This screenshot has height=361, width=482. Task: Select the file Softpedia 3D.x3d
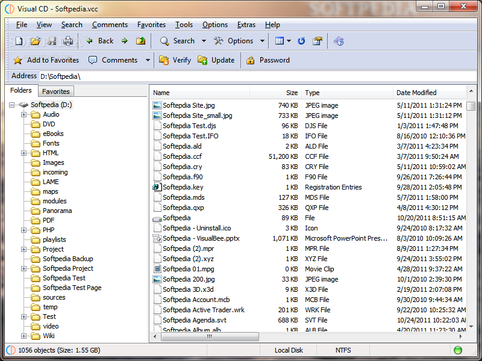(188, 289)
